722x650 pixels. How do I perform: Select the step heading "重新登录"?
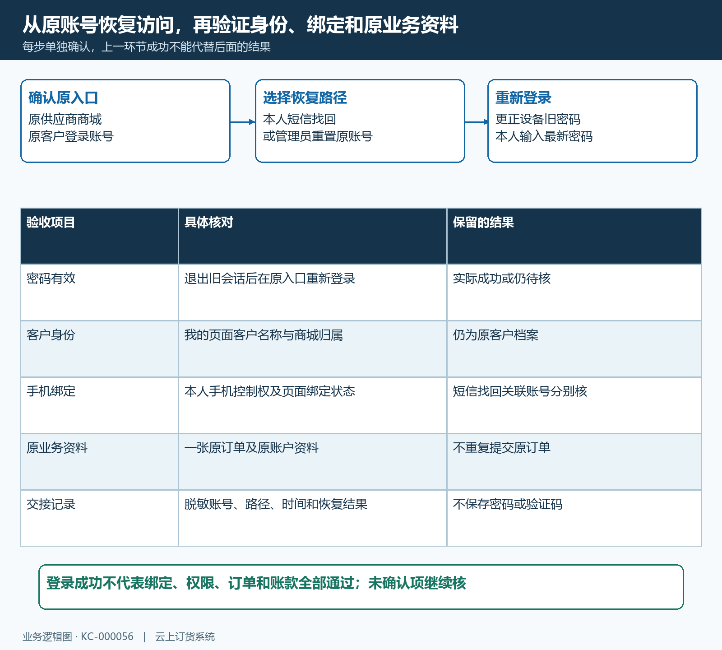[523, 97]
